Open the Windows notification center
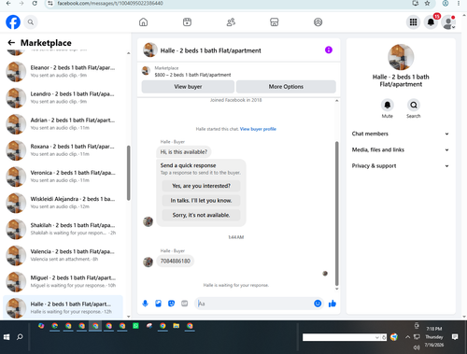This screenshot has width=467, height=354. point(455,337)
